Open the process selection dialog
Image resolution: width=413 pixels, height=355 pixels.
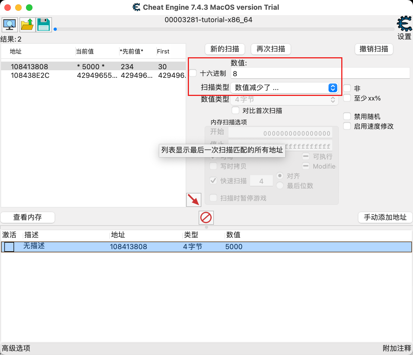(x=9, y=25)
